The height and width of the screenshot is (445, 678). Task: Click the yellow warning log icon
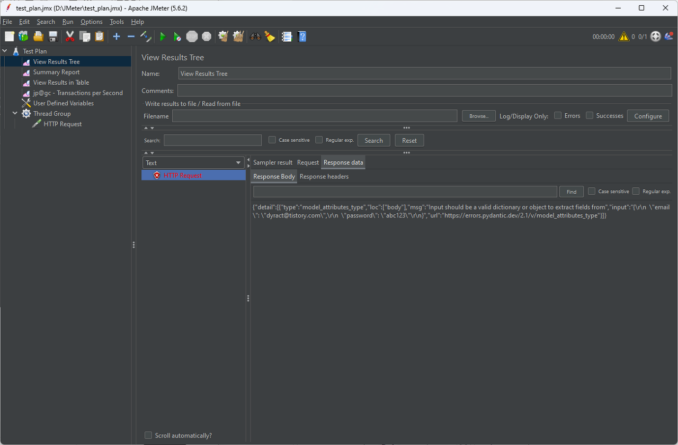click(623, 37)
